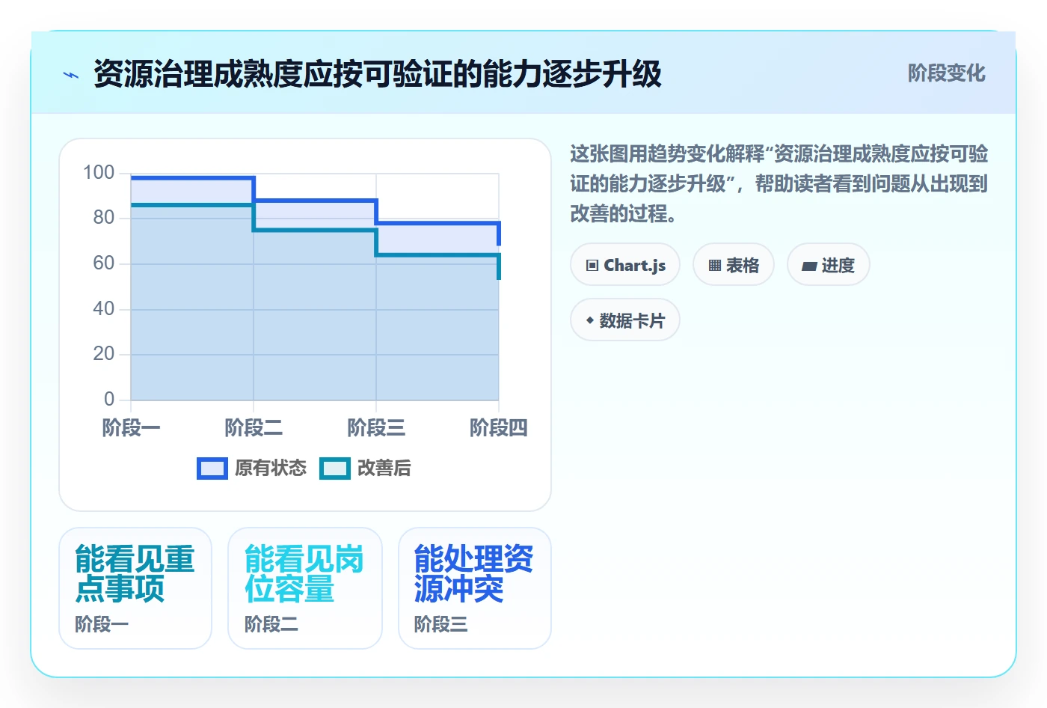The height and width of the screenshot is (708, 1047).
Task: Open the 阶段变化 label in header
Action: point(946,73)
